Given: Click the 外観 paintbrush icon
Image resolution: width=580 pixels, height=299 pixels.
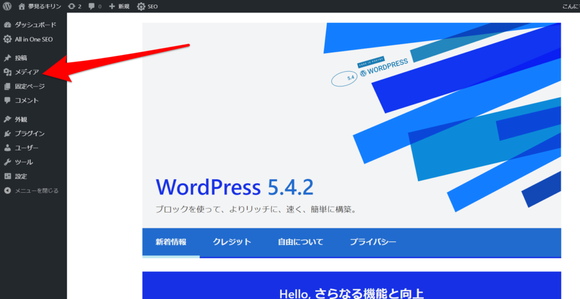Looking at the screenshot, I should tap(7, 119).
